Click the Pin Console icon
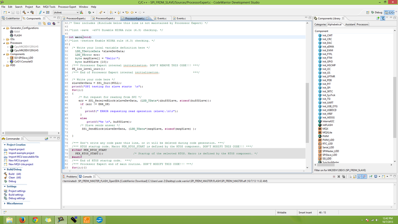 (x=371, y=177)
